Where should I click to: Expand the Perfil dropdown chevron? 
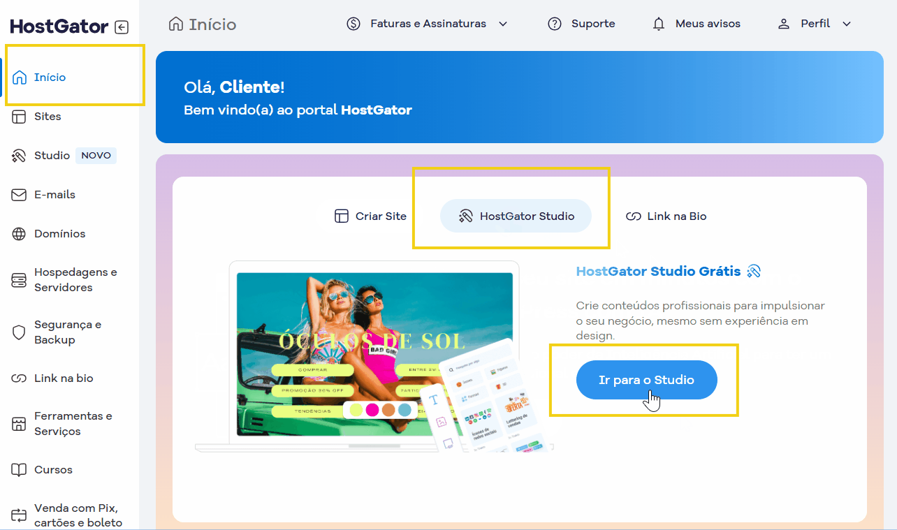pyautogui.click(x=847, y=24)
